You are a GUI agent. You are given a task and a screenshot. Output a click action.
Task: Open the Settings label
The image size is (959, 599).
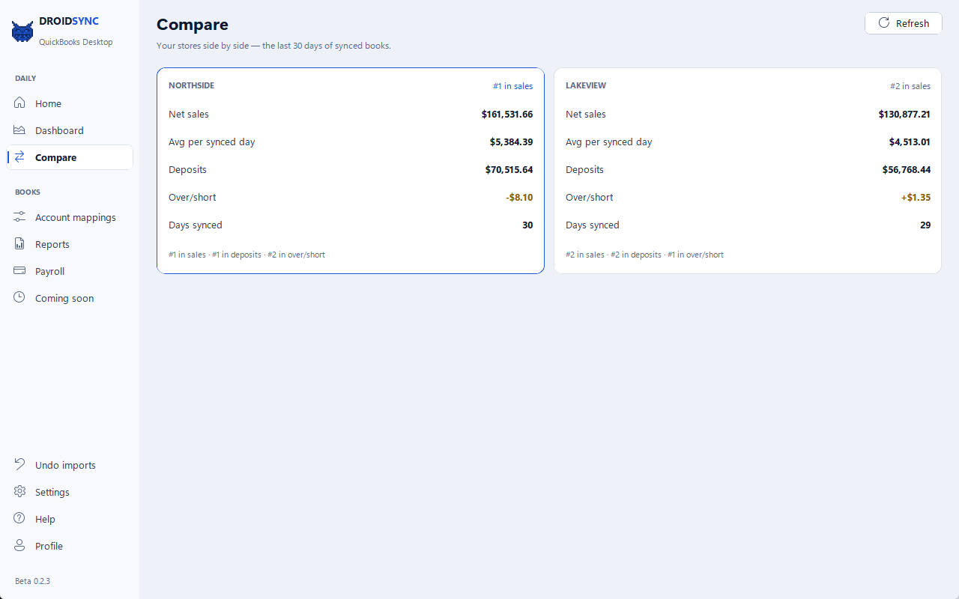click(52, 493)
